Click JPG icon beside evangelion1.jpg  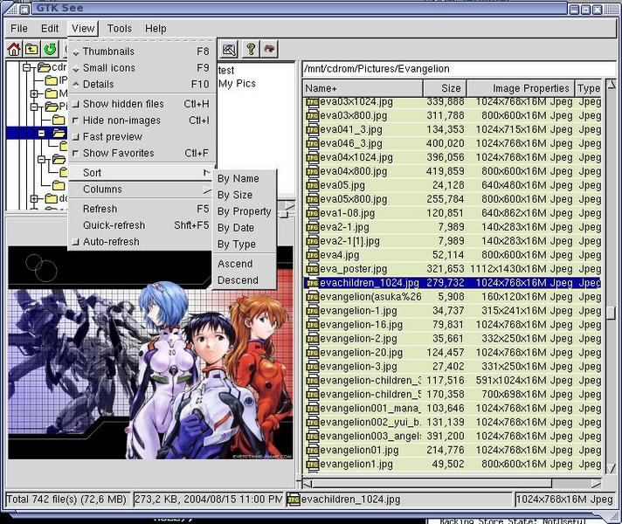pos(312,464)
